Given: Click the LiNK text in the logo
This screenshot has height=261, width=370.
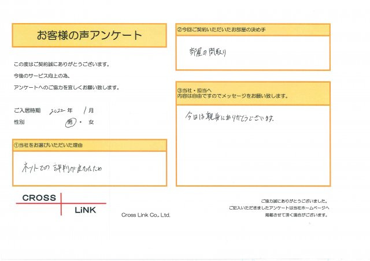Looking at the screenshot, I should (x=84, y=210).
